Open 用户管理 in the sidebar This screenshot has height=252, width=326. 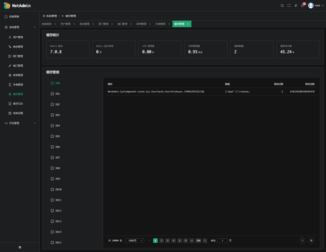point(17,37)
